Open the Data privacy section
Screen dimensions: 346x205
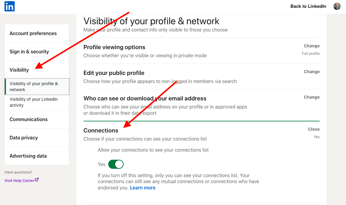24,138
